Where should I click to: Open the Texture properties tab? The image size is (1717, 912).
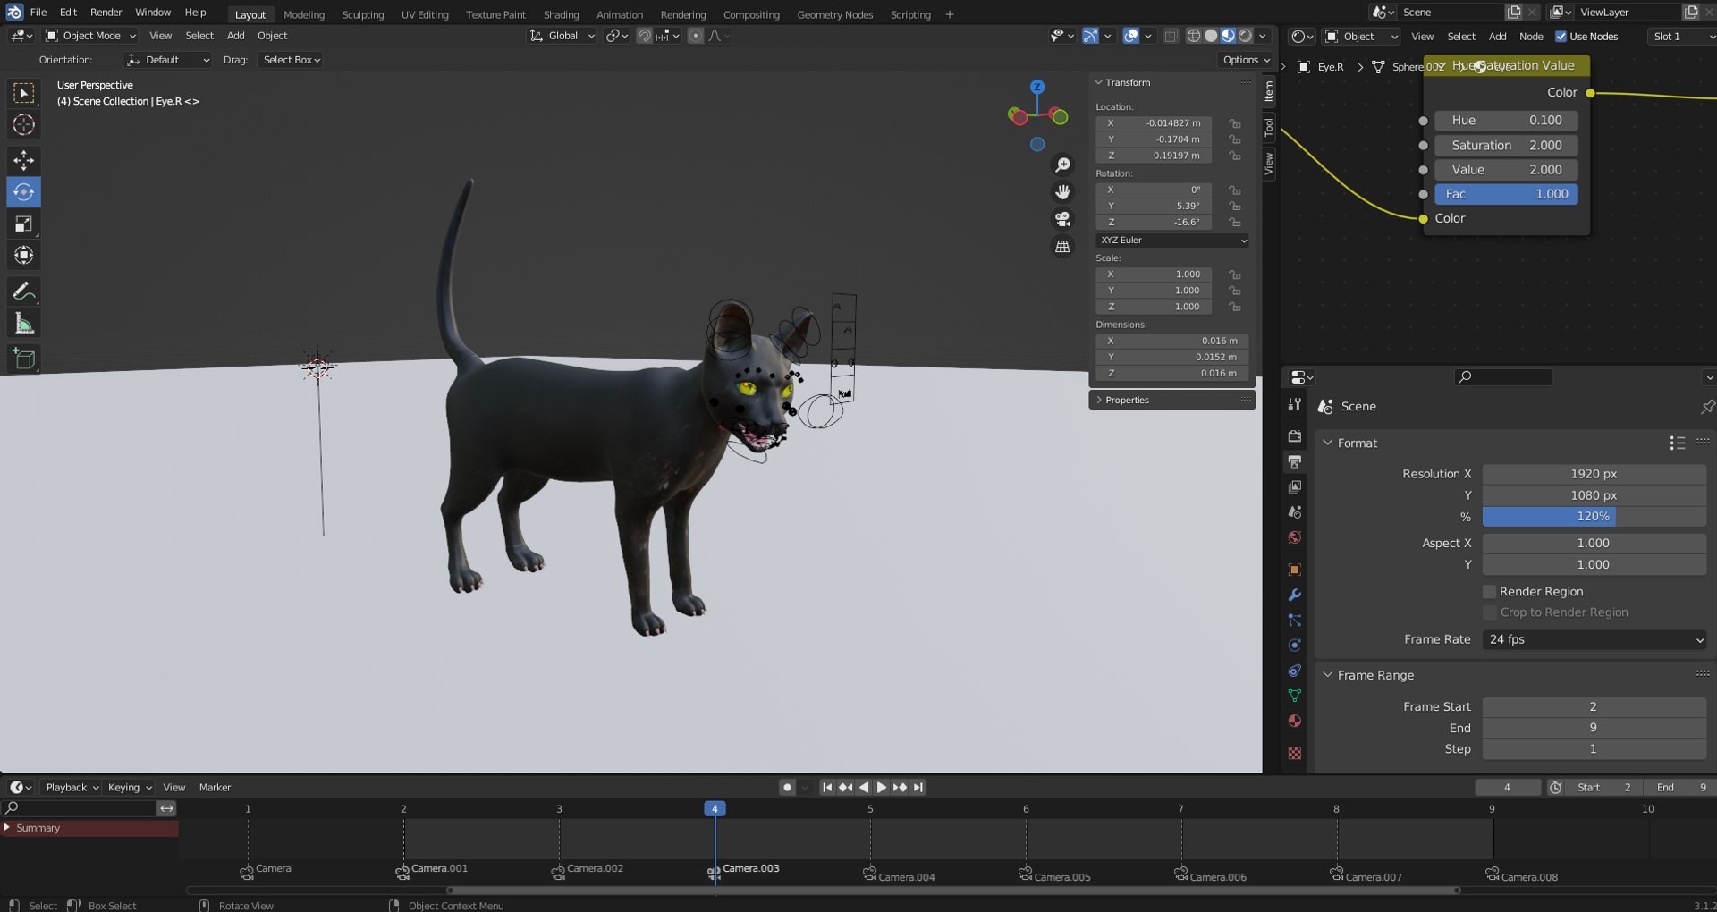coord(1294,754)
